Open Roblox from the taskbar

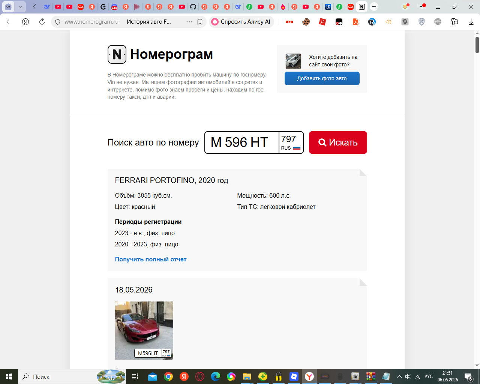pyautogui.click(x=294, y=376)
